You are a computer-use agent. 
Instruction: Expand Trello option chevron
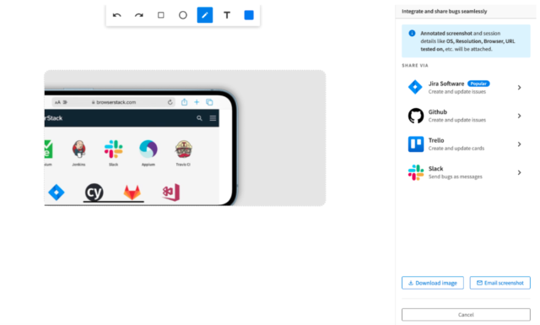click(x=520, y=144)
